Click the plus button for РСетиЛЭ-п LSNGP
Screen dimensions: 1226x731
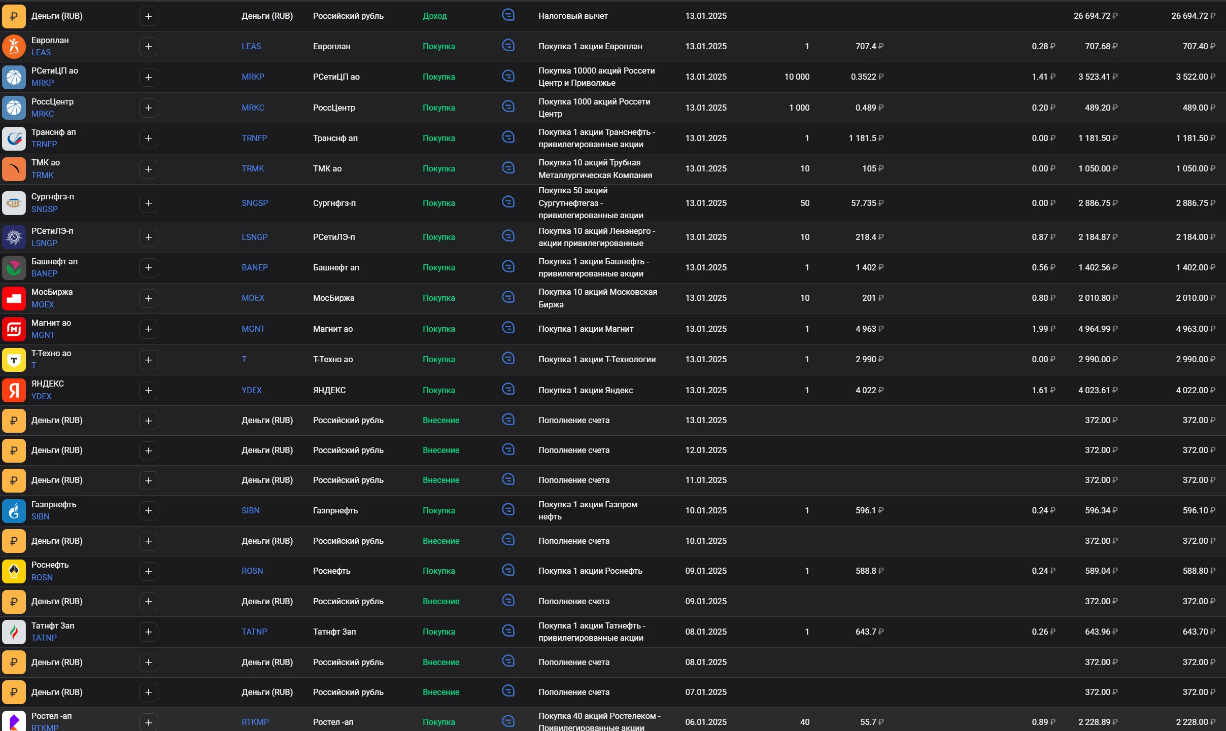tap(148, 237)
